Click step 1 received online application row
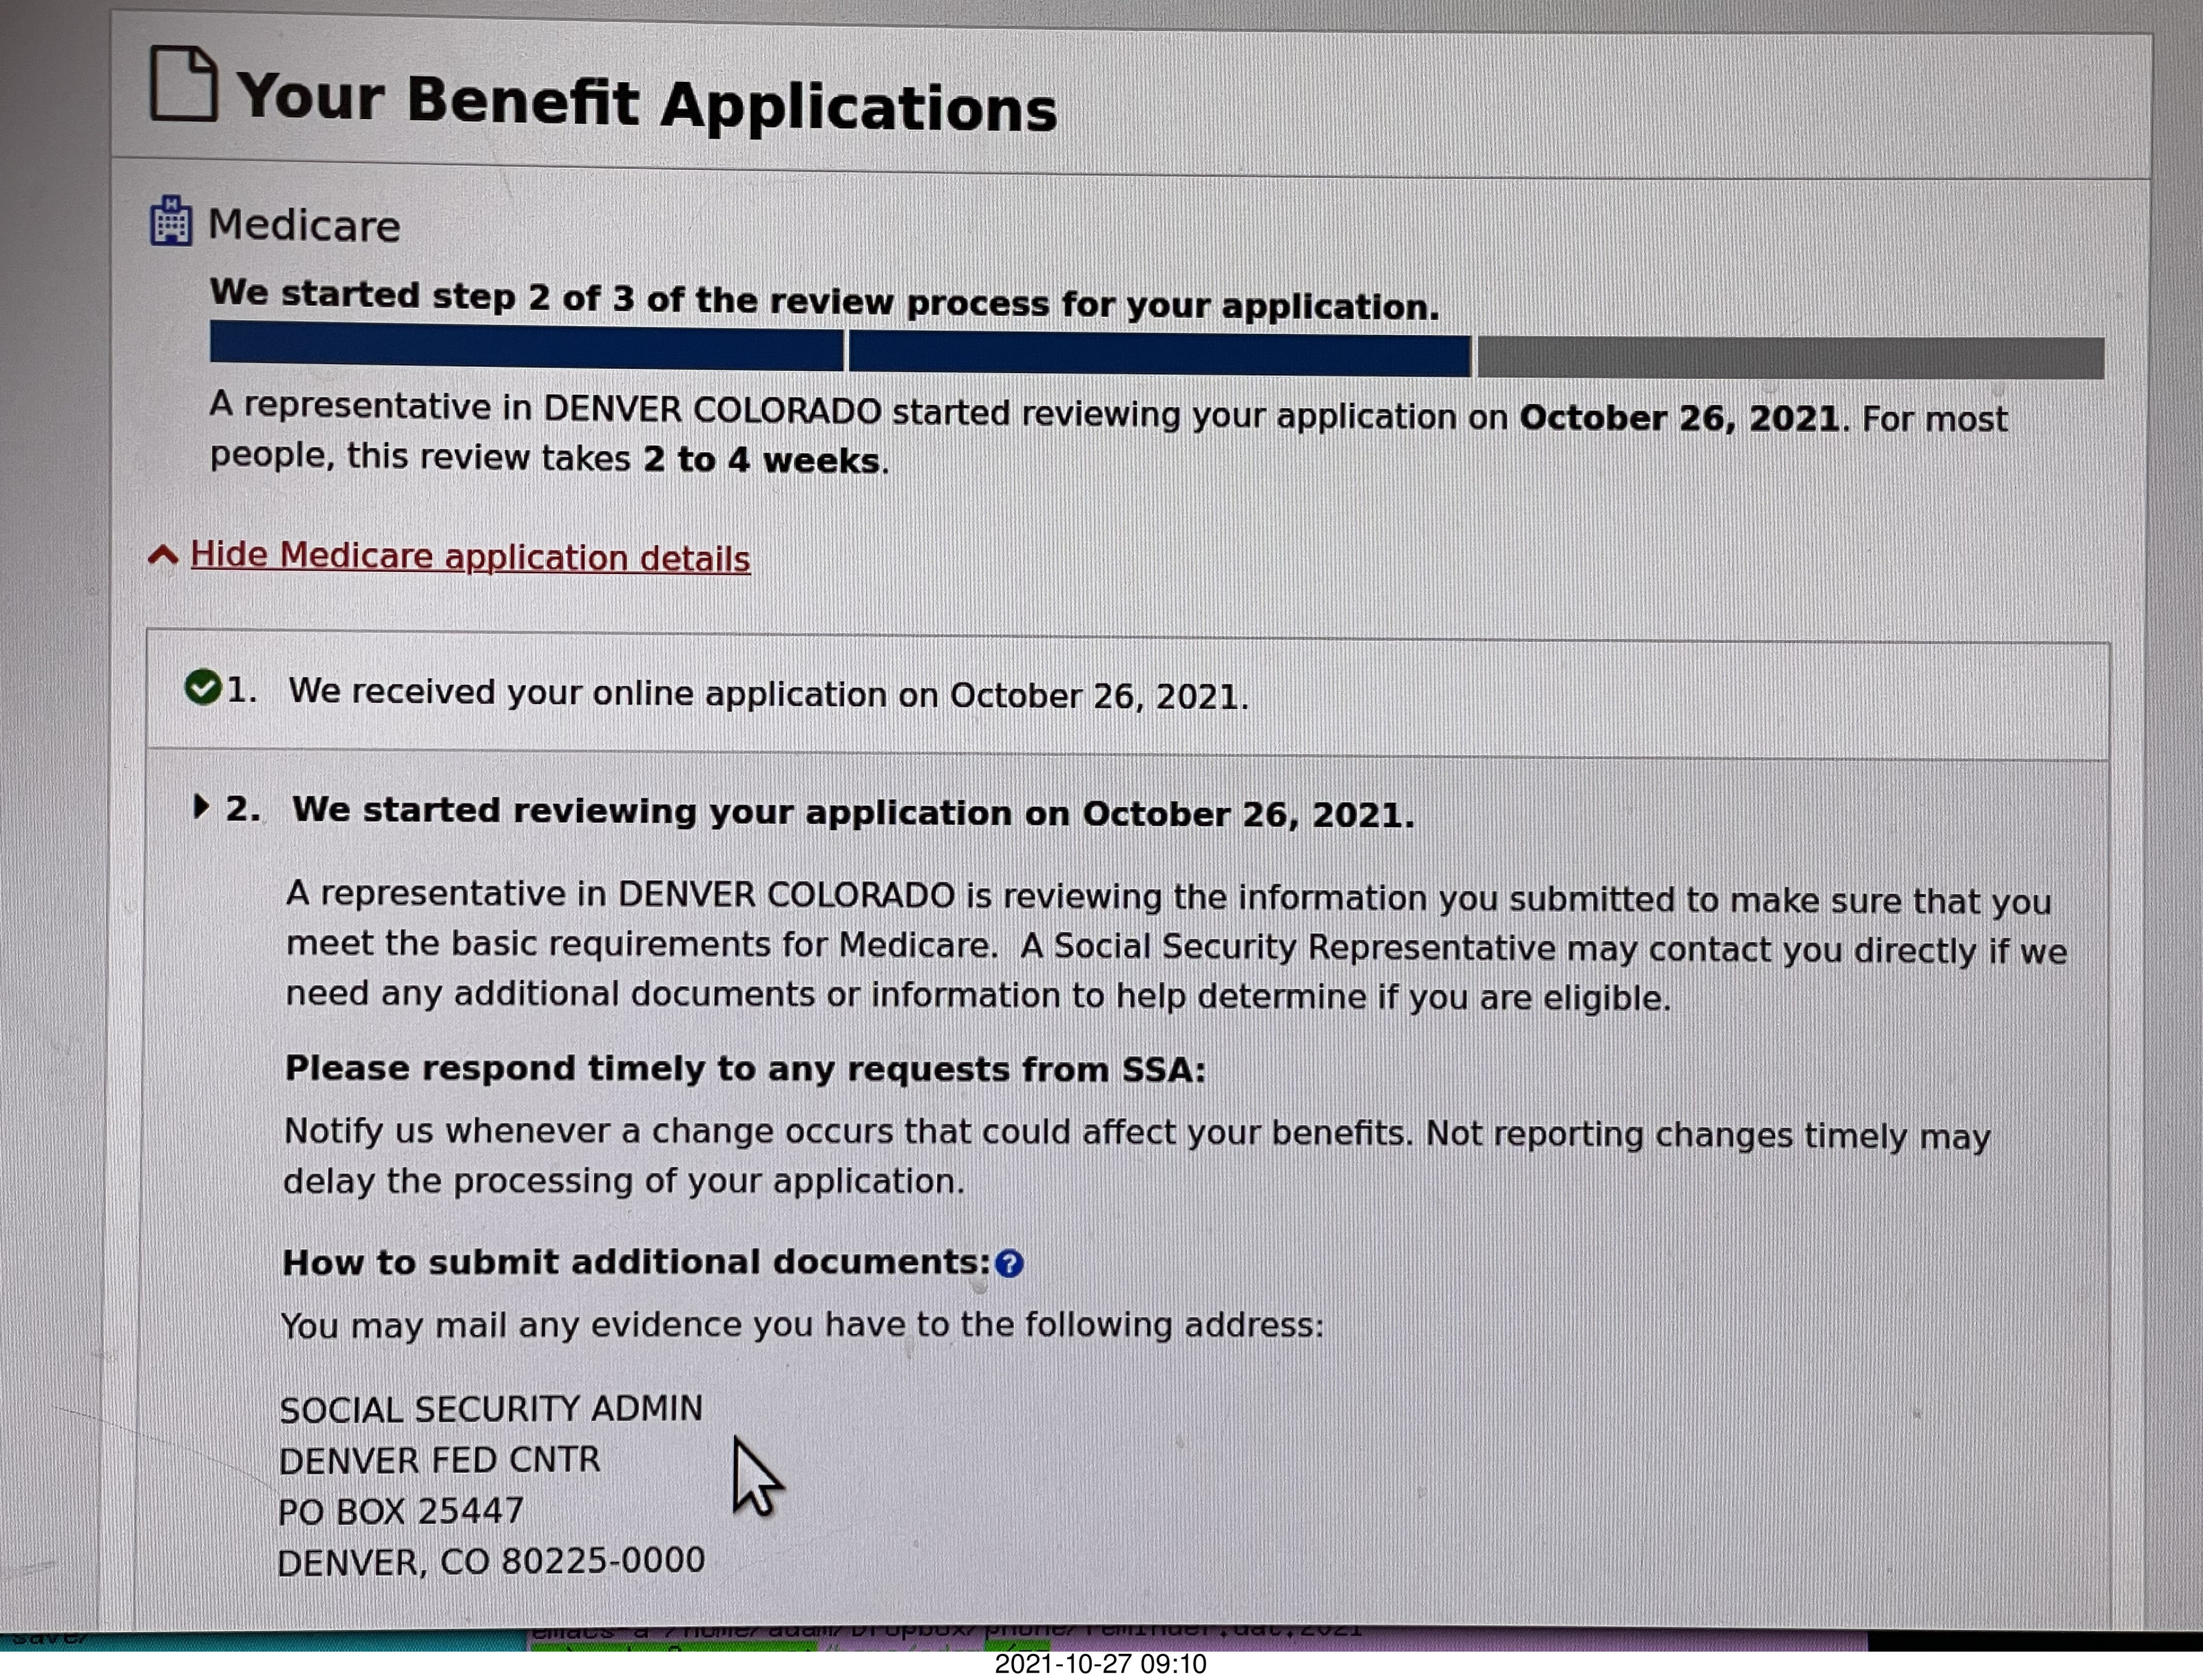Viewport: 2203px width, 1680px height. (x=768, y=694)
